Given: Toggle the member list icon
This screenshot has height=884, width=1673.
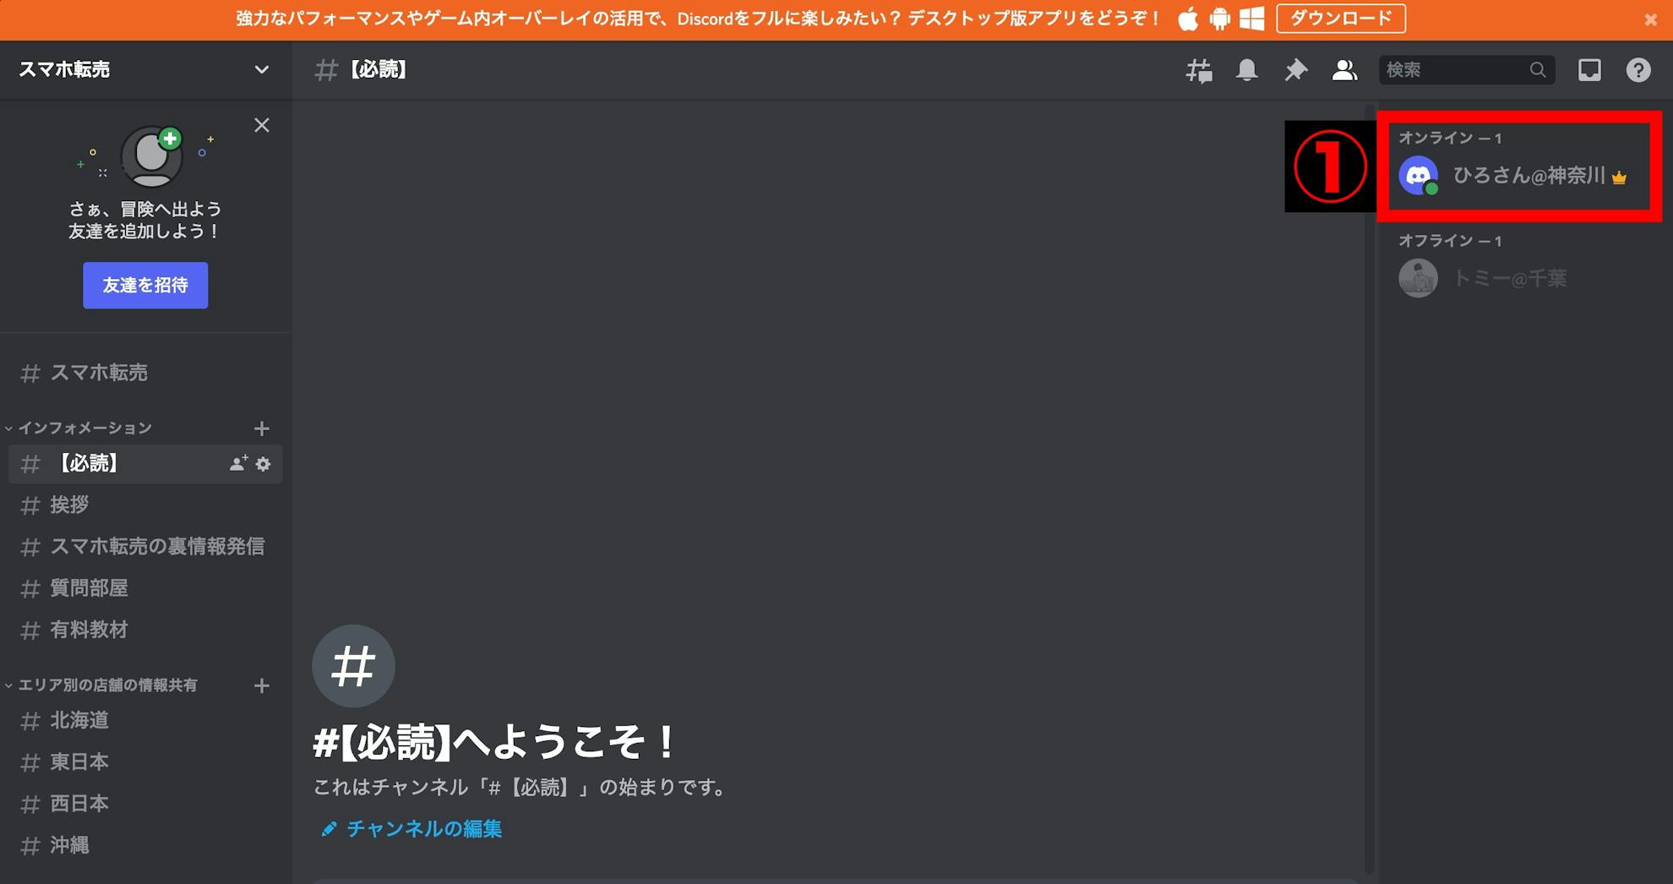Looking at the screenshot, I should [x=1344, y=70].
